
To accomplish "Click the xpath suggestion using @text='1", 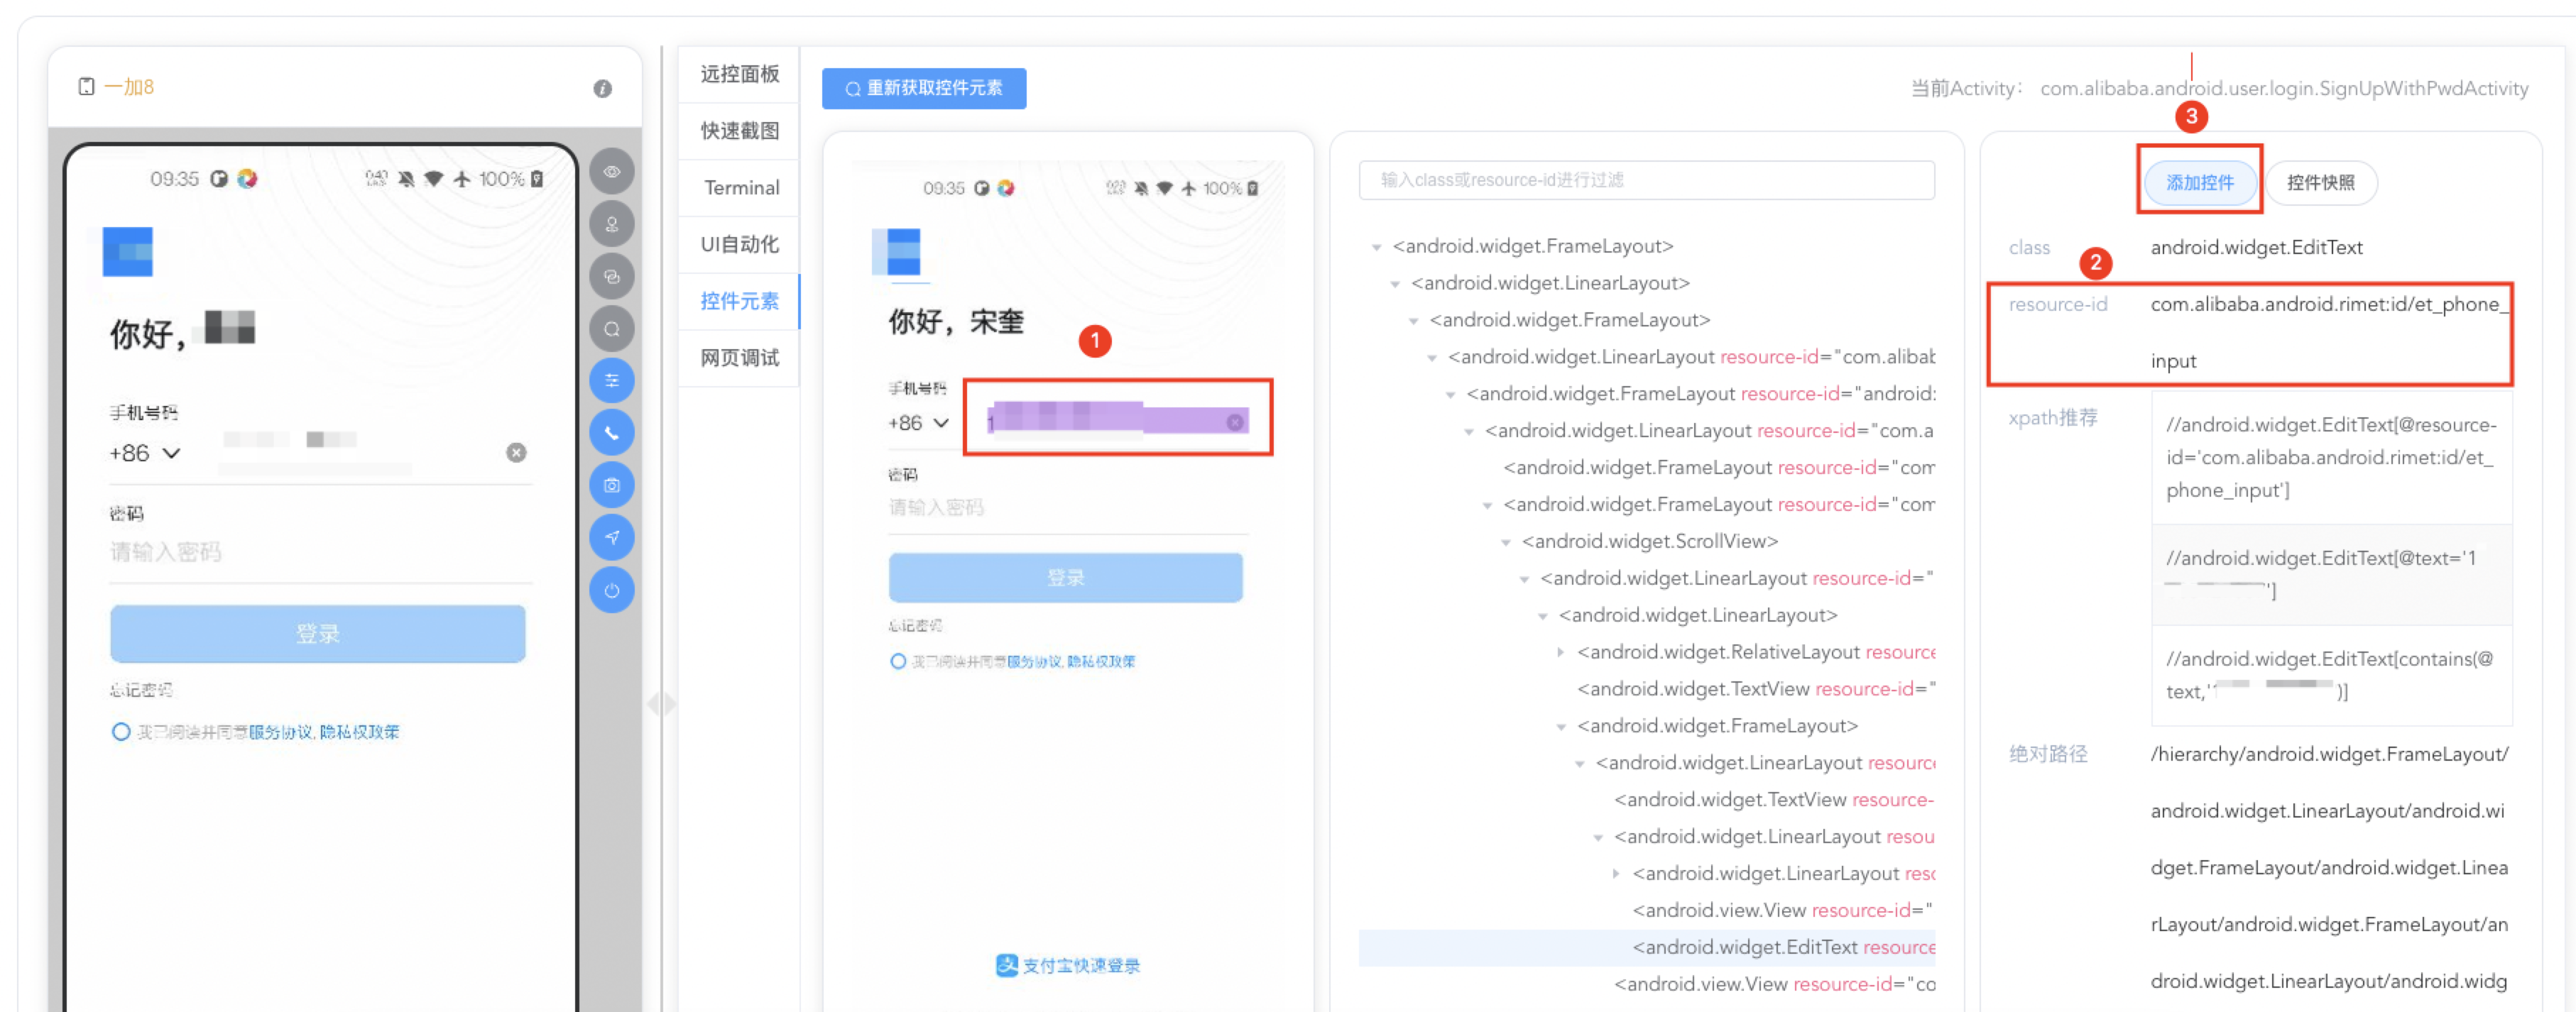I will (2331, 574).
